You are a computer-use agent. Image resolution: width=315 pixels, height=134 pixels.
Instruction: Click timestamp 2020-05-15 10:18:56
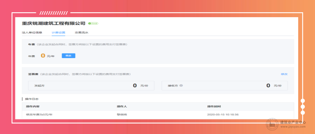[x=223, y=115]
